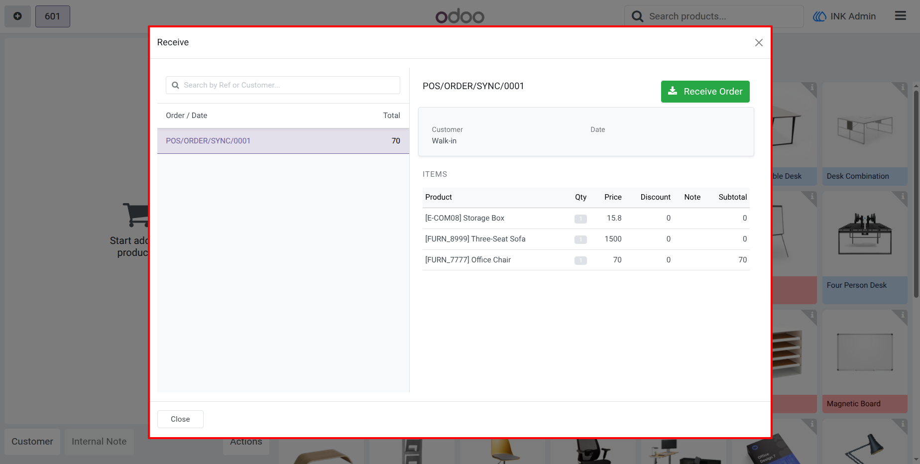Click the Close button in dialog footer
Screen dimensions: 920x464
pyautogui.click(x=180, y=419)
